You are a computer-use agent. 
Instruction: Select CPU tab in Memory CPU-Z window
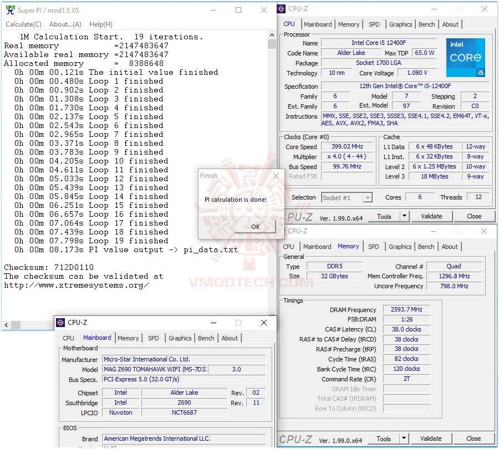pyautogui.click(x=288, y=247)
